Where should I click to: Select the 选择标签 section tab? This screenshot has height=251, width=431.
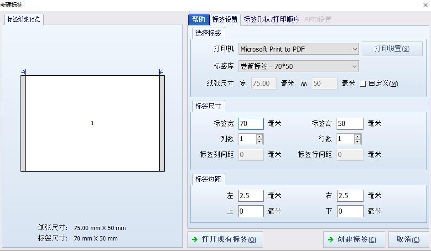click(208, 33)
